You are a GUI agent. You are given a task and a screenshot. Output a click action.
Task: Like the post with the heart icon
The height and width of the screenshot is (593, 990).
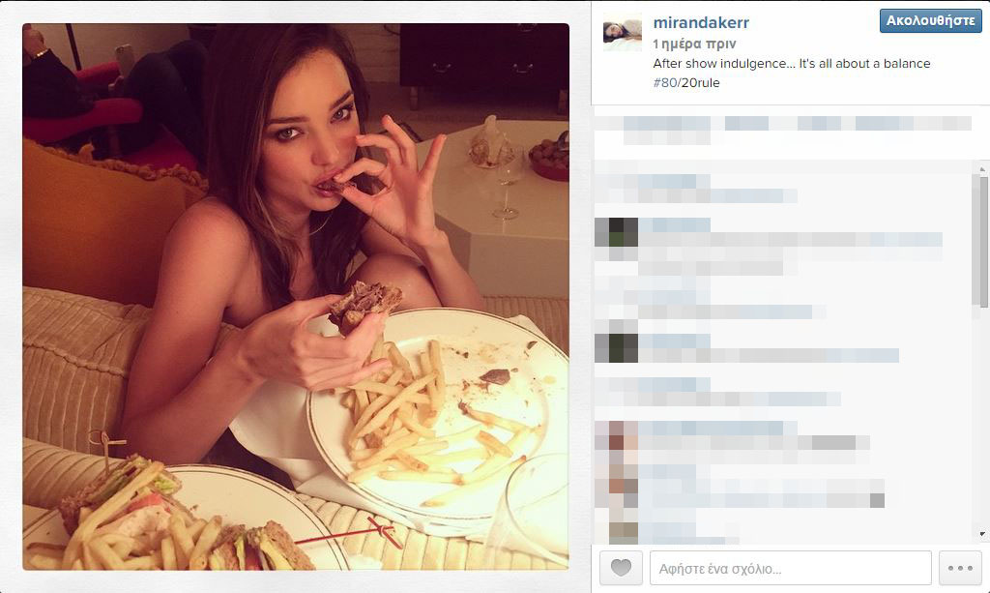(x=621, y=567)
